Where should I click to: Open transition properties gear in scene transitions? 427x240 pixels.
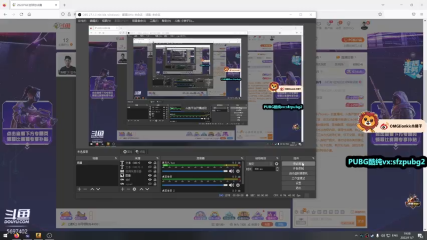[276, 164]
